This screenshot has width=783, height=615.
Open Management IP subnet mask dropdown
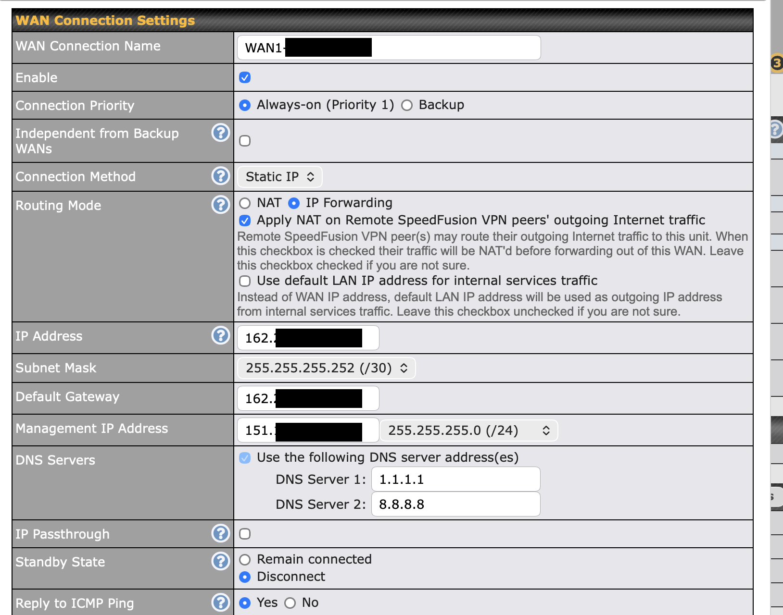coord(468,430)
